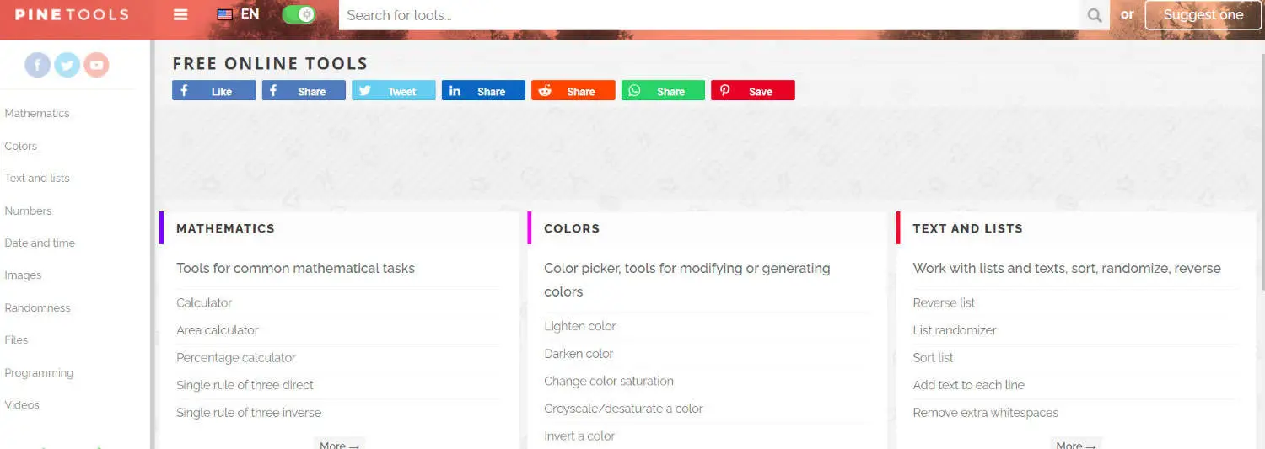Save page to Pinterest
Screen dimensions: 1265x449
(753, 91)
